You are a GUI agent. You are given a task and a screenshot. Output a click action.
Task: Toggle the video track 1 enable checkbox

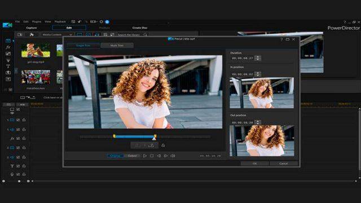point(18,120)
